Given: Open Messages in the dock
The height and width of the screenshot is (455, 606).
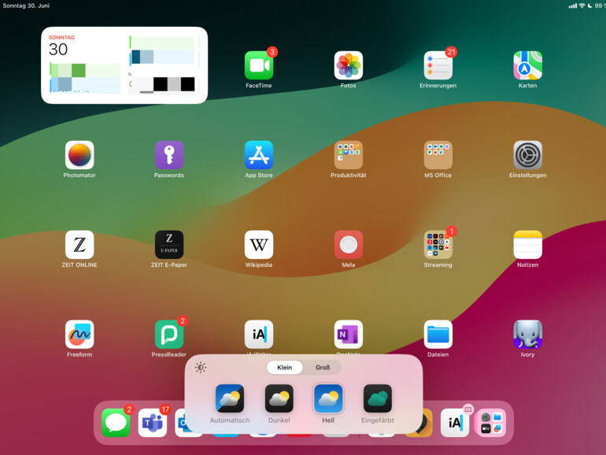Looking at the screenshot, I should (x=116, y=423).
